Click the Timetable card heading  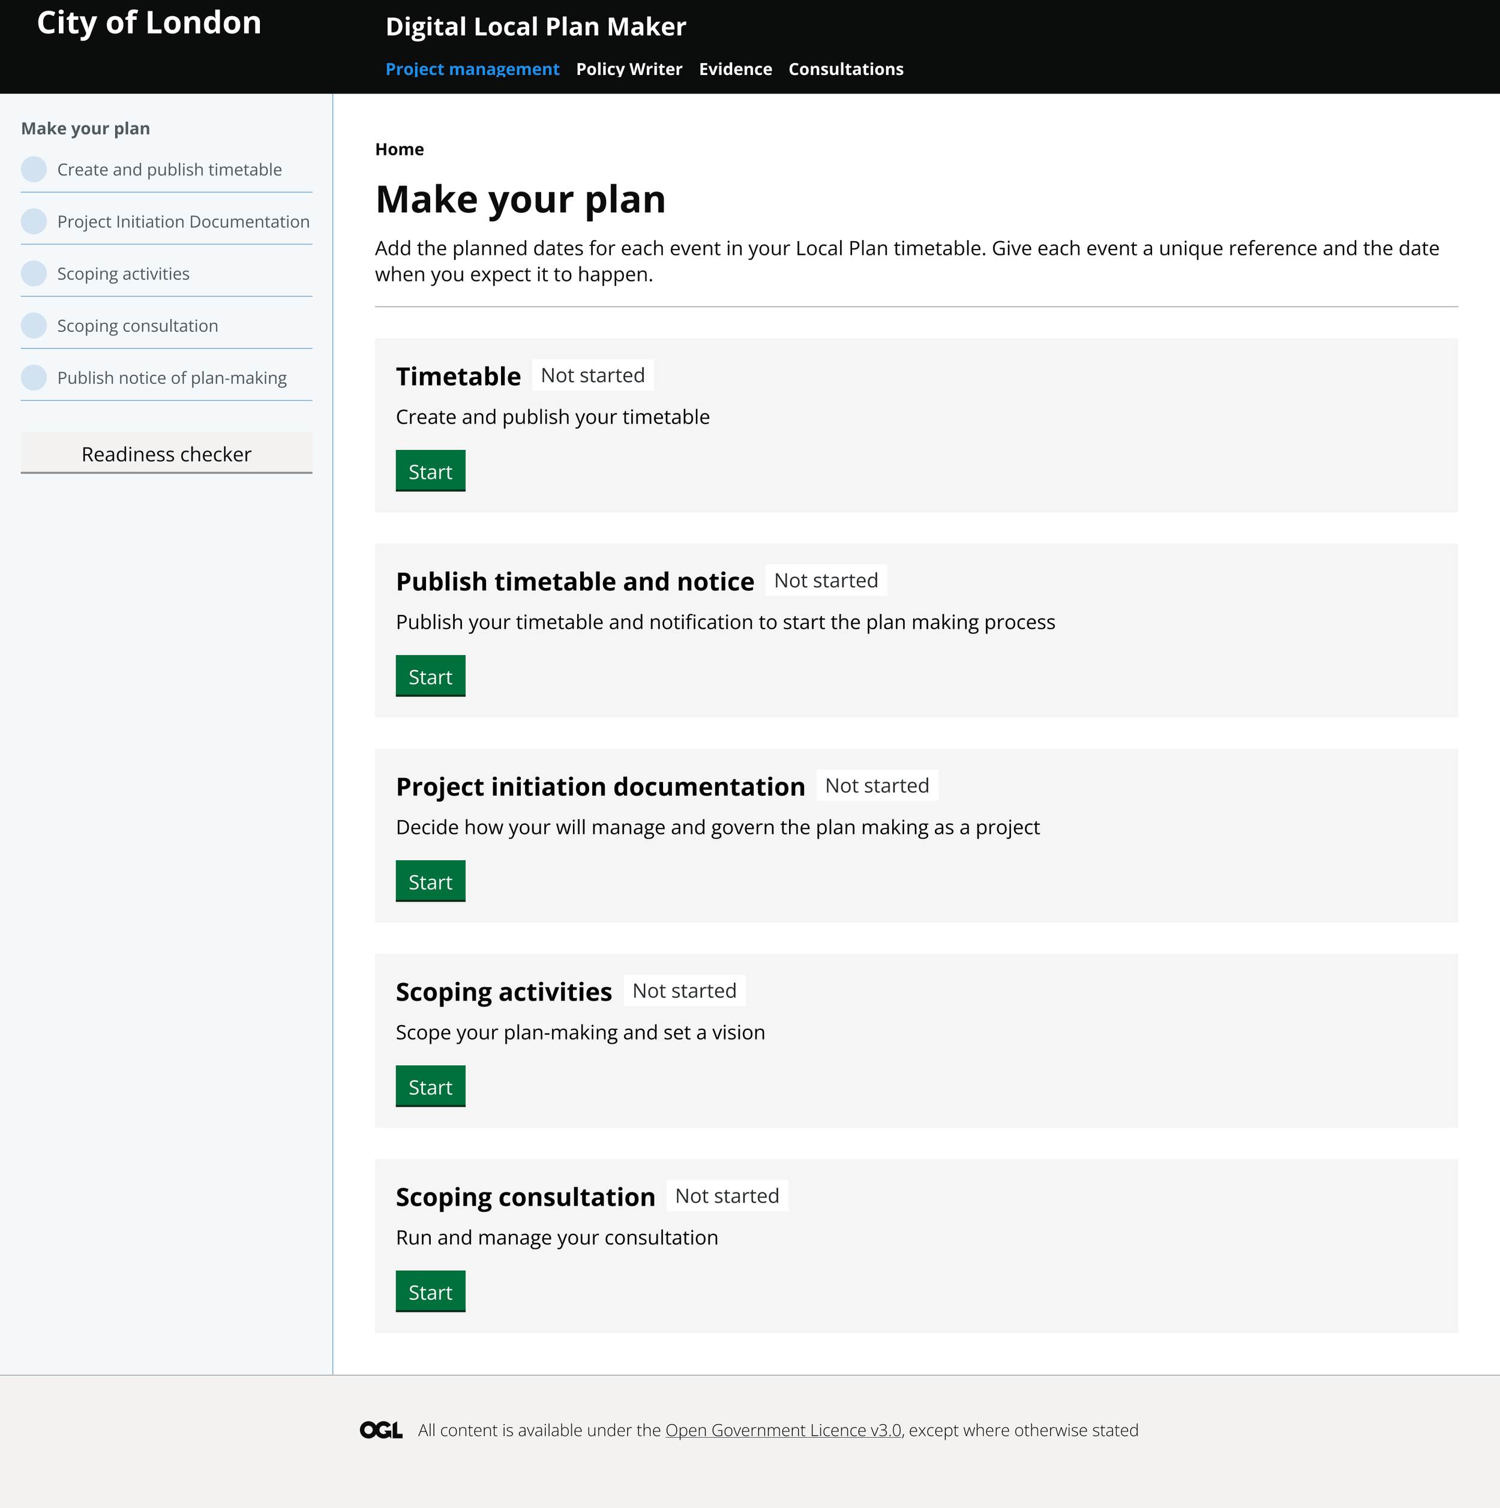[458, 376]
